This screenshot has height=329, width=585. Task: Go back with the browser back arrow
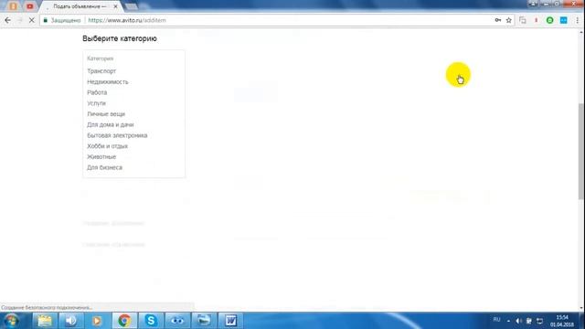click(8, 20)
